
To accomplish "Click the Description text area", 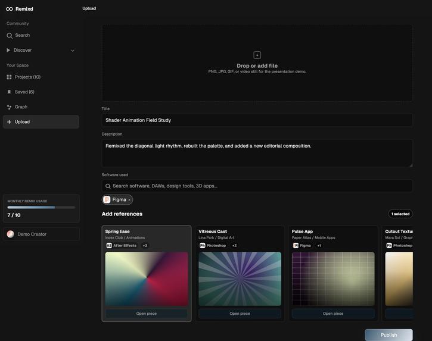I will pyautogui.click(x=257, y=154).
